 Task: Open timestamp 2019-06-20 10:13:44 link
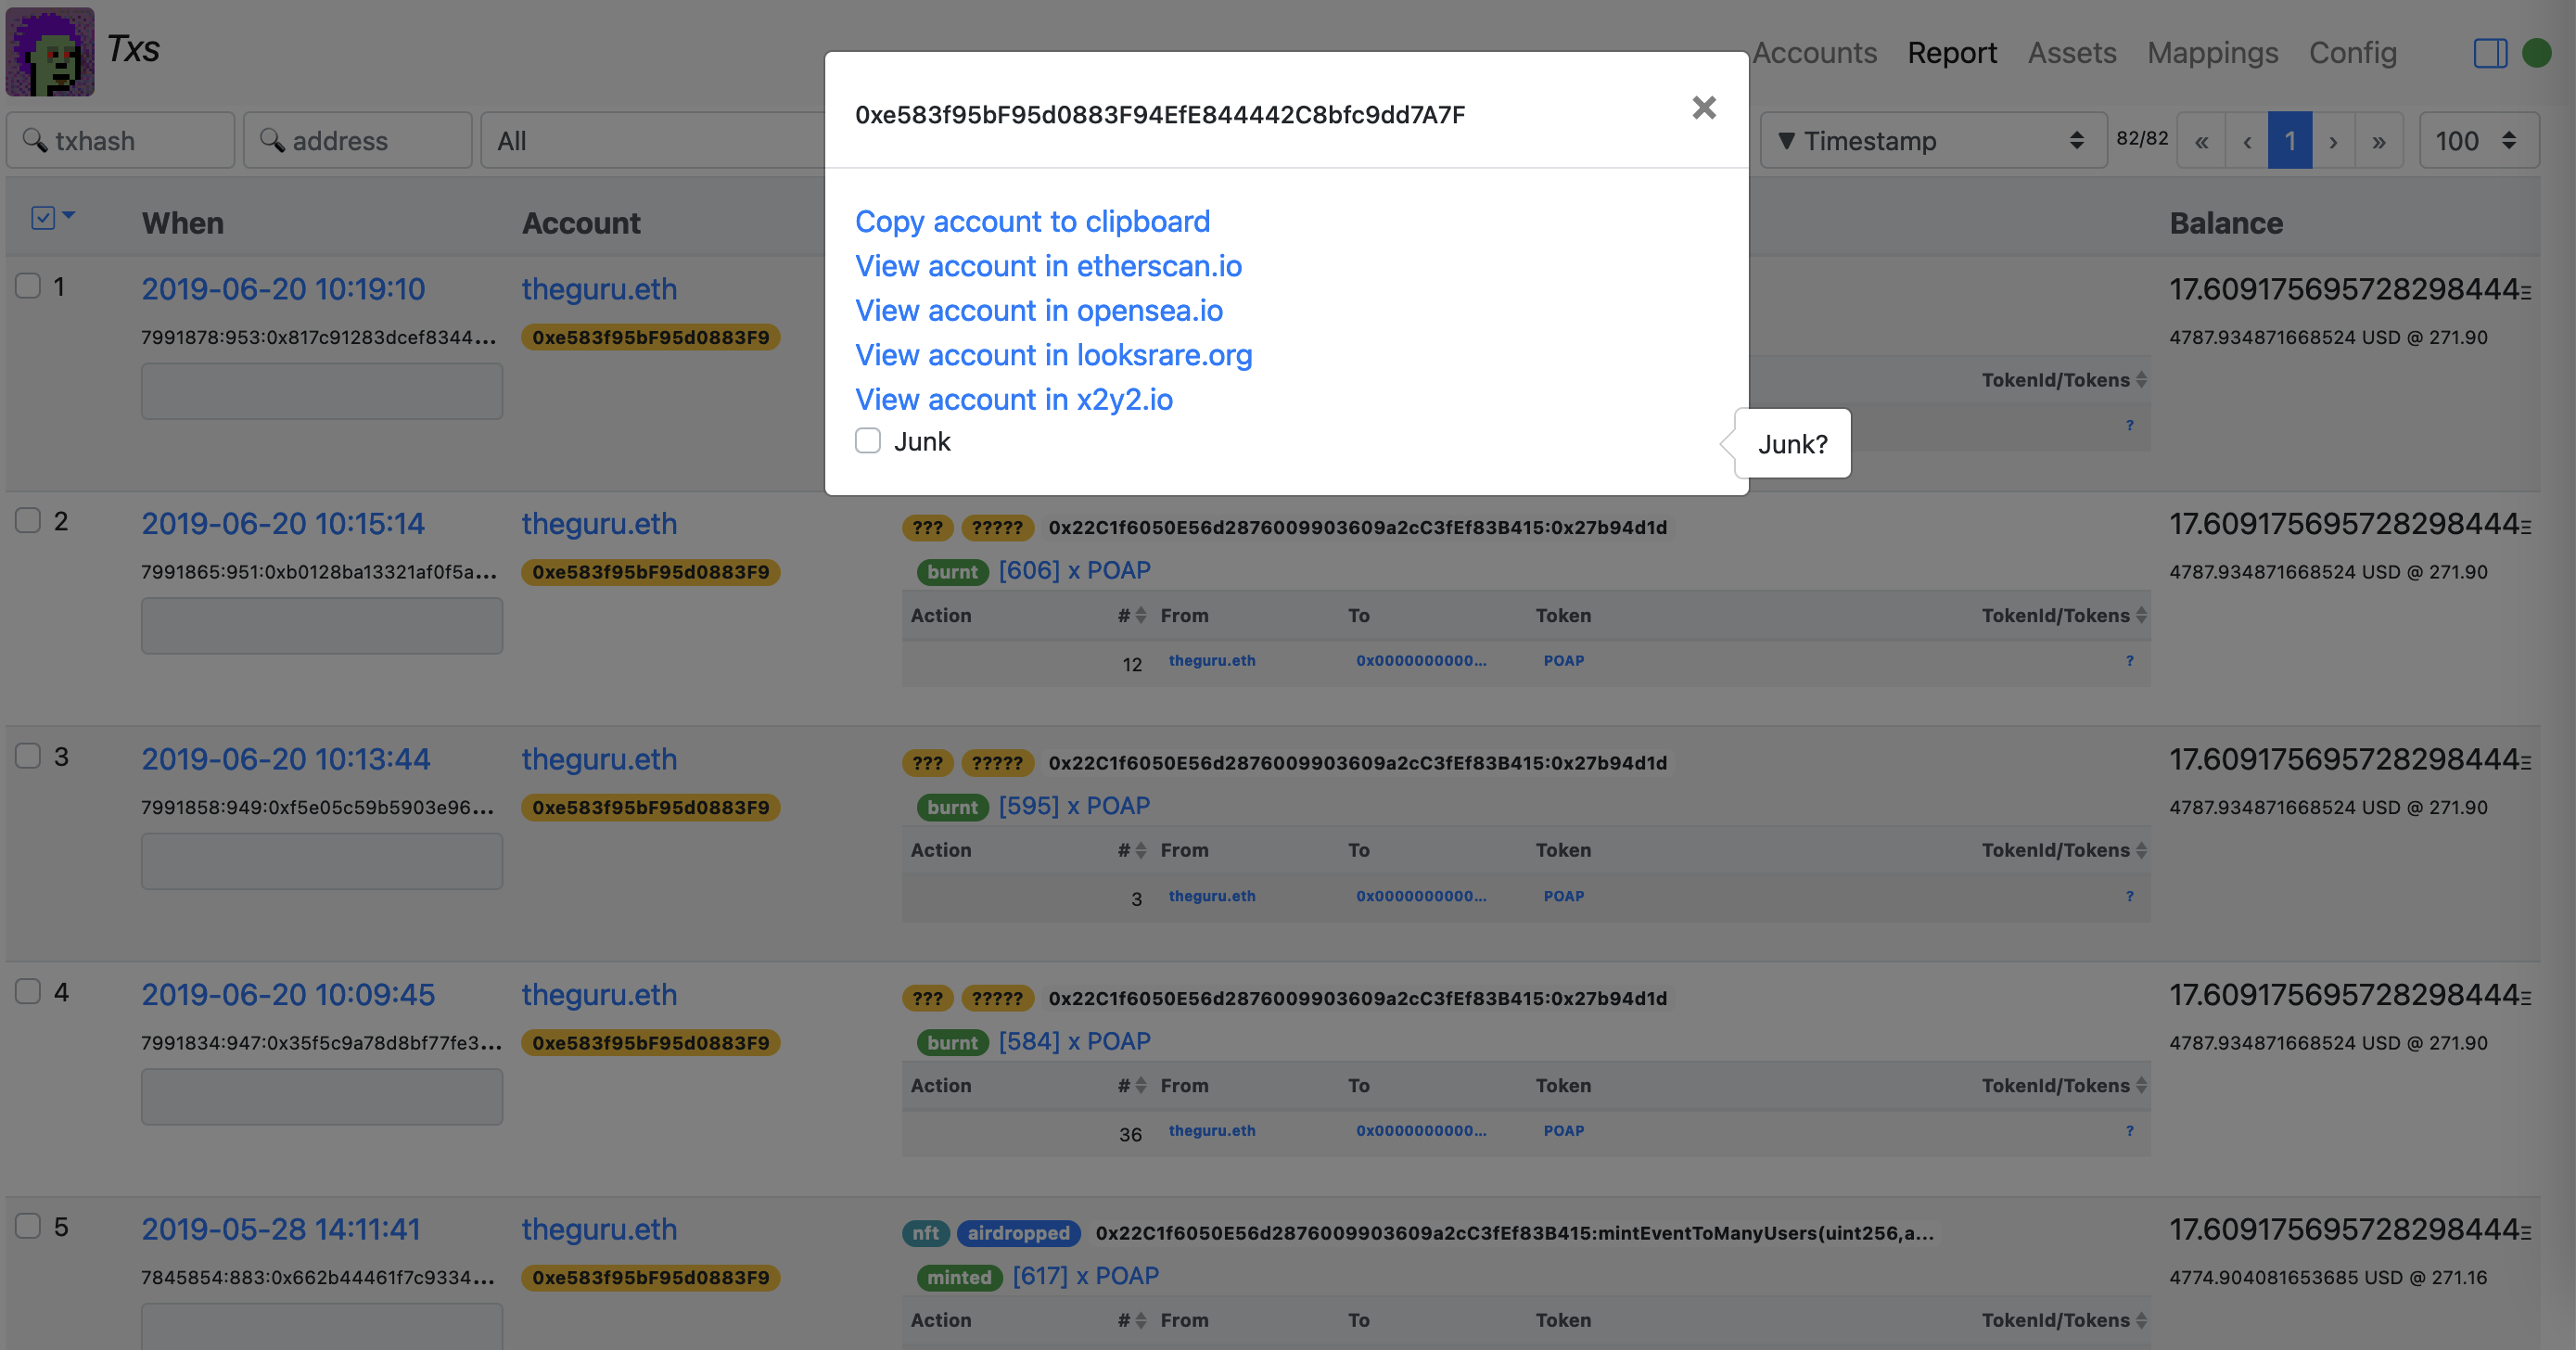tap(285, 760)
